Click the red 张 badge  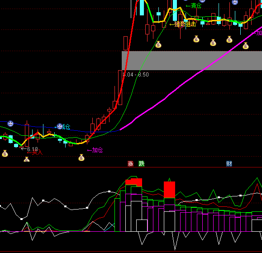pos(130,163)
